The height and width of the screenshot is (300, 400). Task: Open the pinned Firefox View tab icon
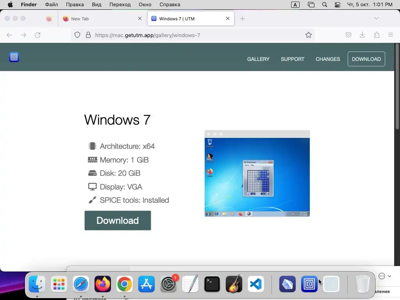tap(49, 19)
